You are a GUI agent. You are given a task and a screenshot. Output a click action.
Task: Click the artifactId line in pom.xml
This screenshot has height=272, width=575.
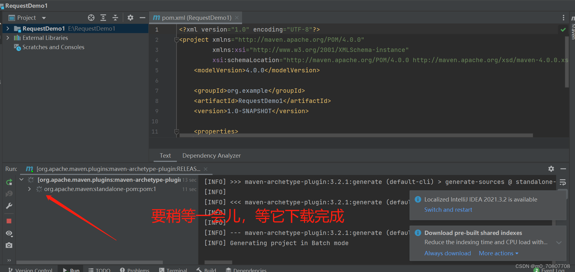(262, 101)
